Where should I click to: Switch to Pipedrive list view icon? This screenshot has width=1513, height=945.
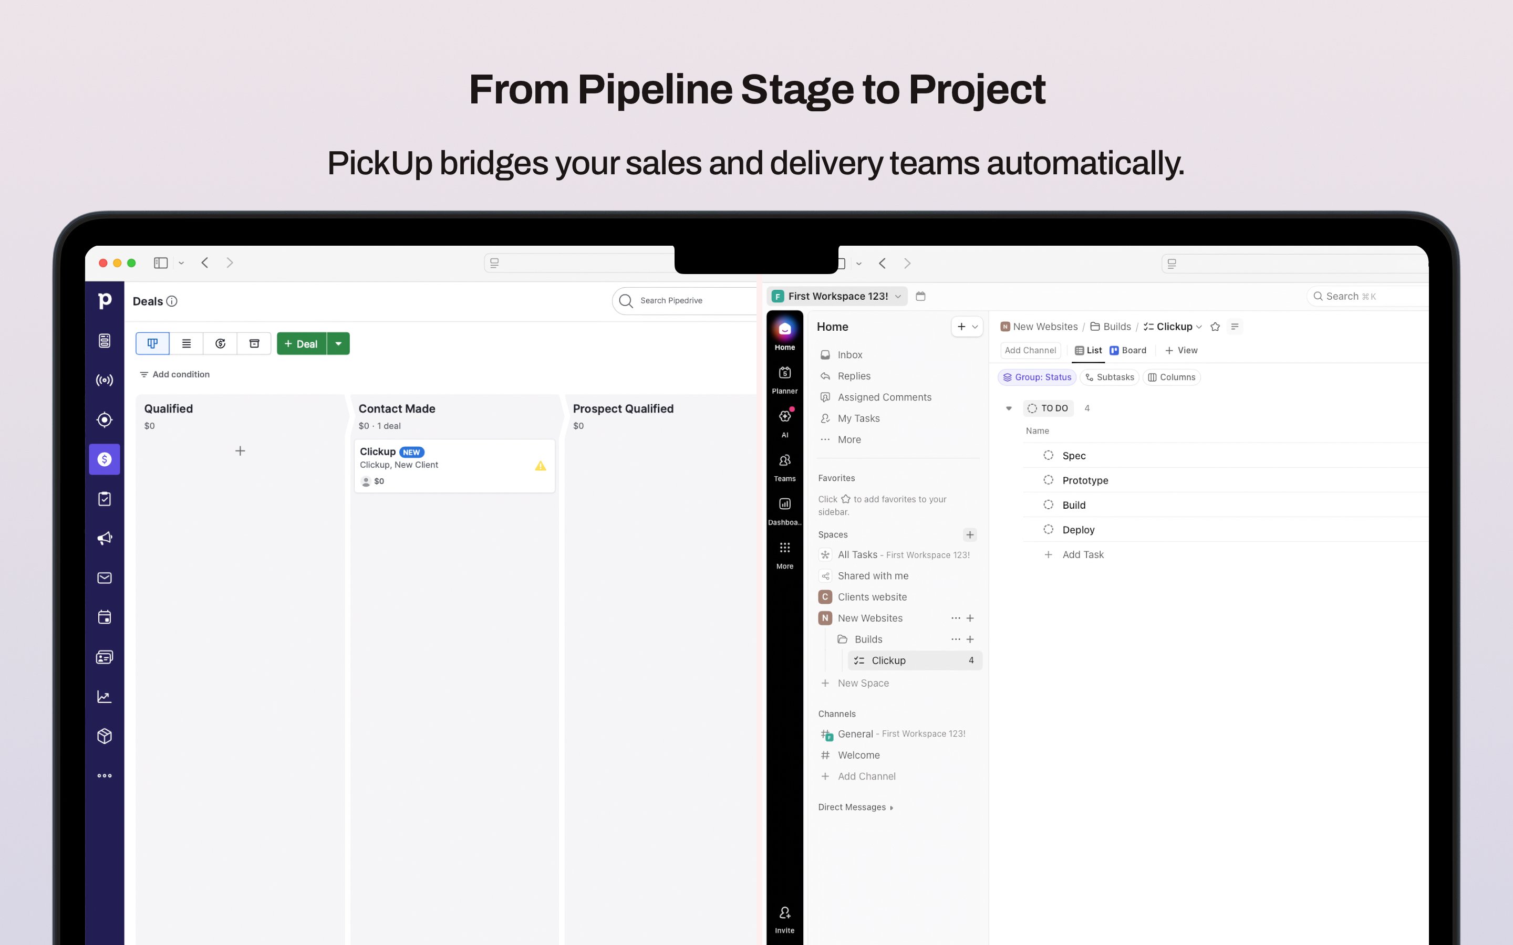[186, 343]
